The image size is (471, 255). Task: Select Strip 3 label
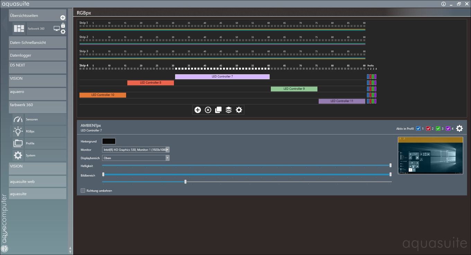84,51
